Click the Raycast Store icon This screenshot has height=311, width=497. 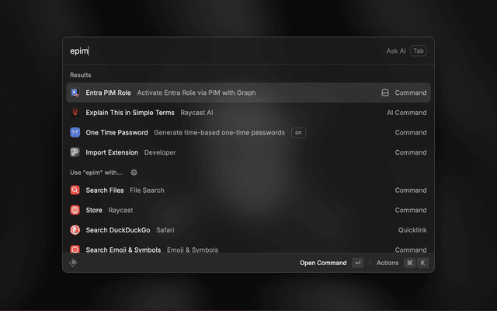coord(75,210)
